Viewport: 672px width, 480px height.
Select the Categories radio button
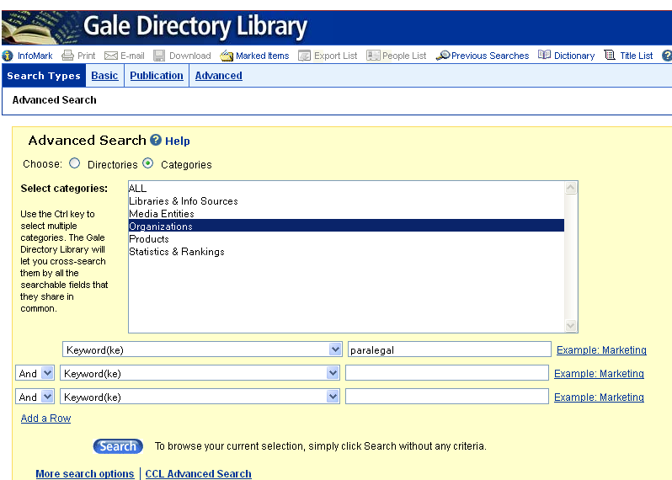click(148, 163)
